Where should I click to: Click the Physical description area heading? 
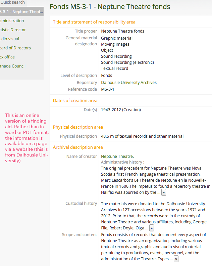(78, 127)
